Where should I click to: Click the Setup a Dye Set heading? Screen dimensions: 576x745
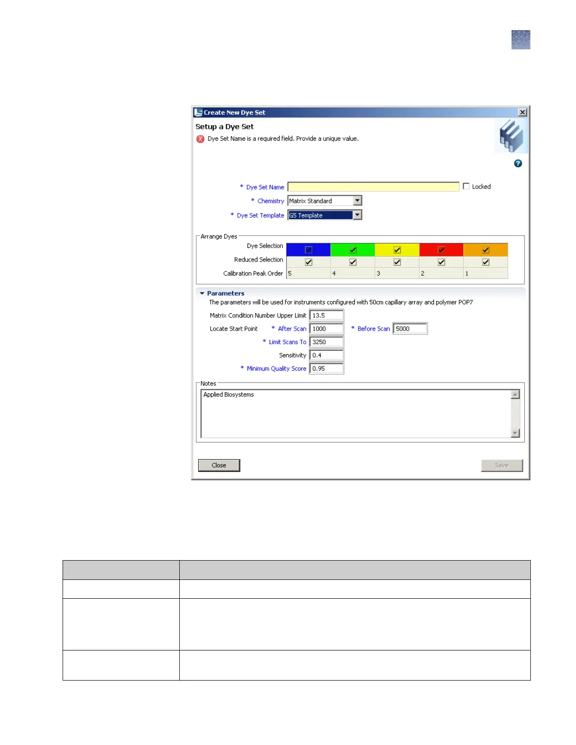click(224, 127)
